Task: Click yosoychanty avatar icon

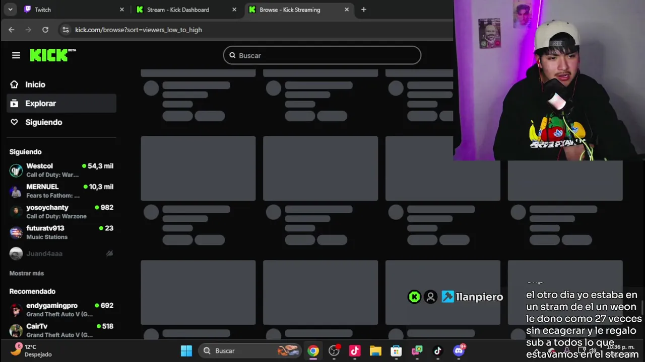Action: (x=16, y=212)
